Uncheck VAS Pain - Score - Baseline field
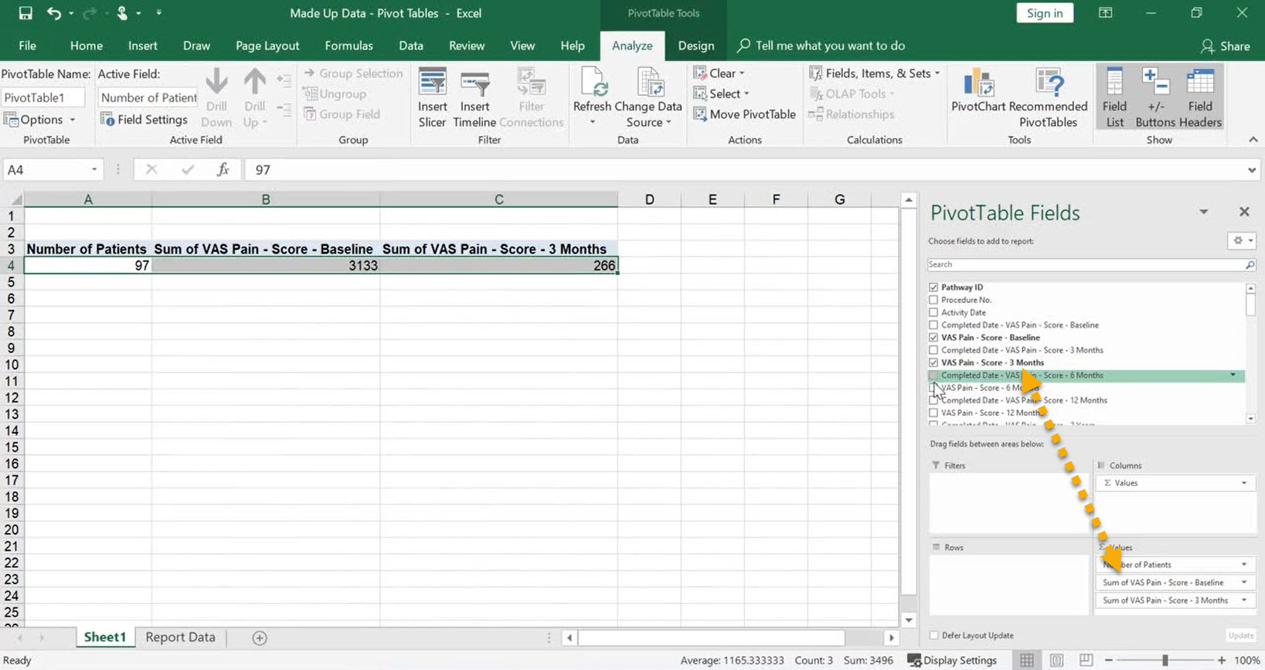The width and height of the screenshot is (1265, 670). (x=933, y=338)
